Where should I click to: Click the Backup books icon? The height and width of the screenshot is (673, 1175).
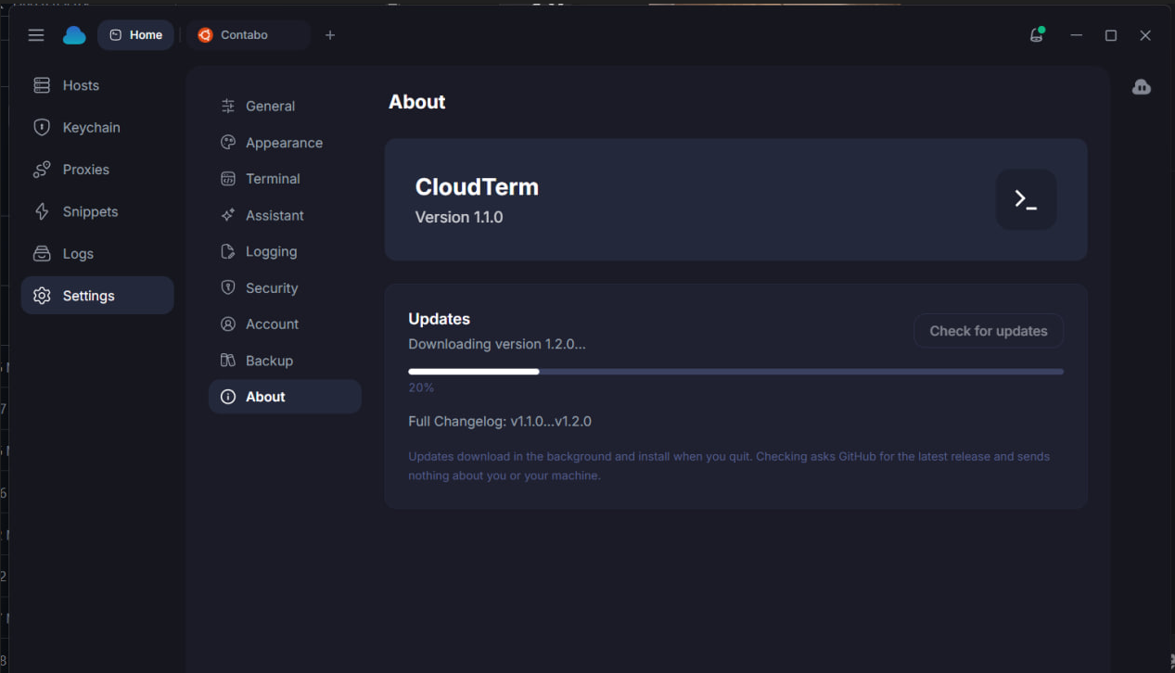click(228, 361)
